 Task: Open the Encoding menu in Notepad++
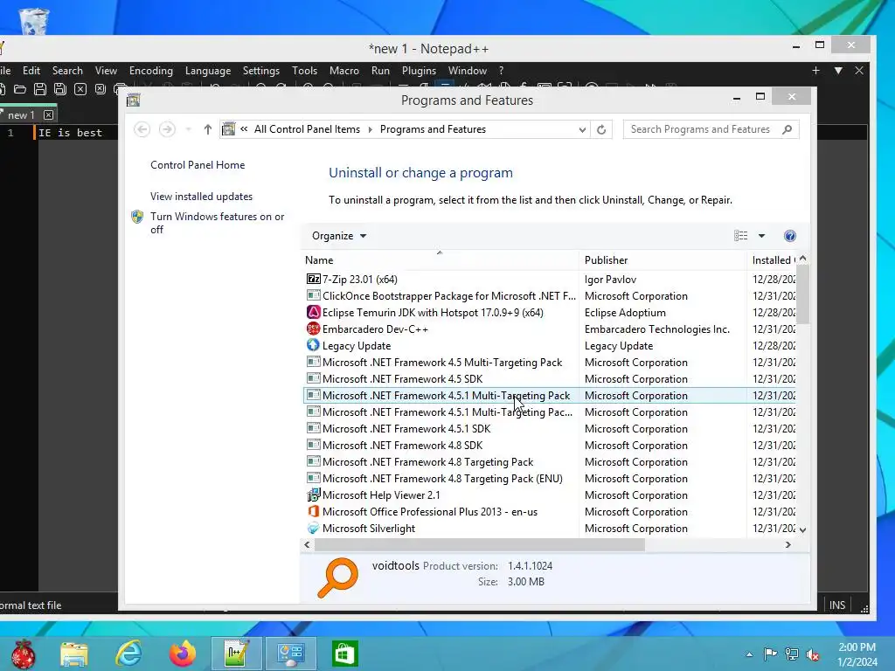pyautogui.click(x=150, y=70)
